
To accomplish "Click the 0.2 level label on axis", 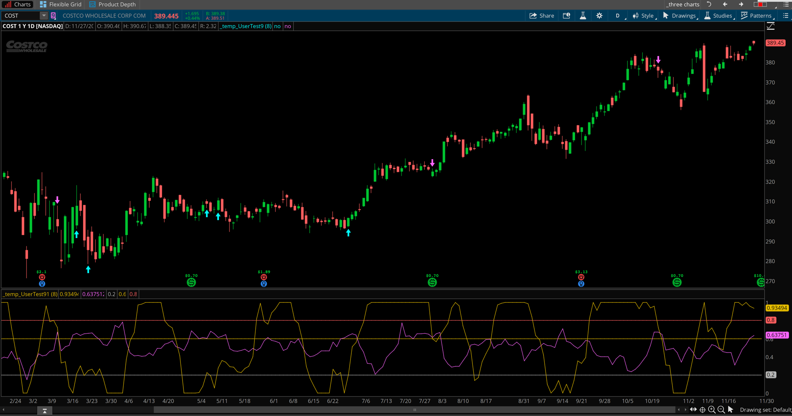I will [771, 375].
